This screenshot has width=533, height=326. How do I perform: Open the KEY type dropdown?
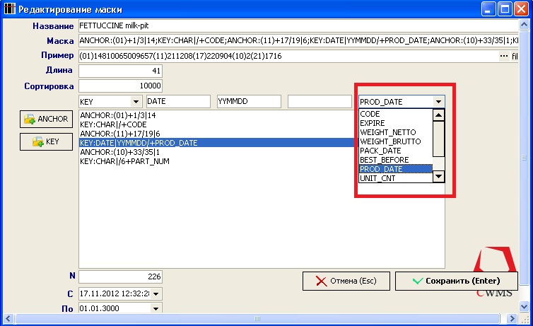click(x=136, y=102)
